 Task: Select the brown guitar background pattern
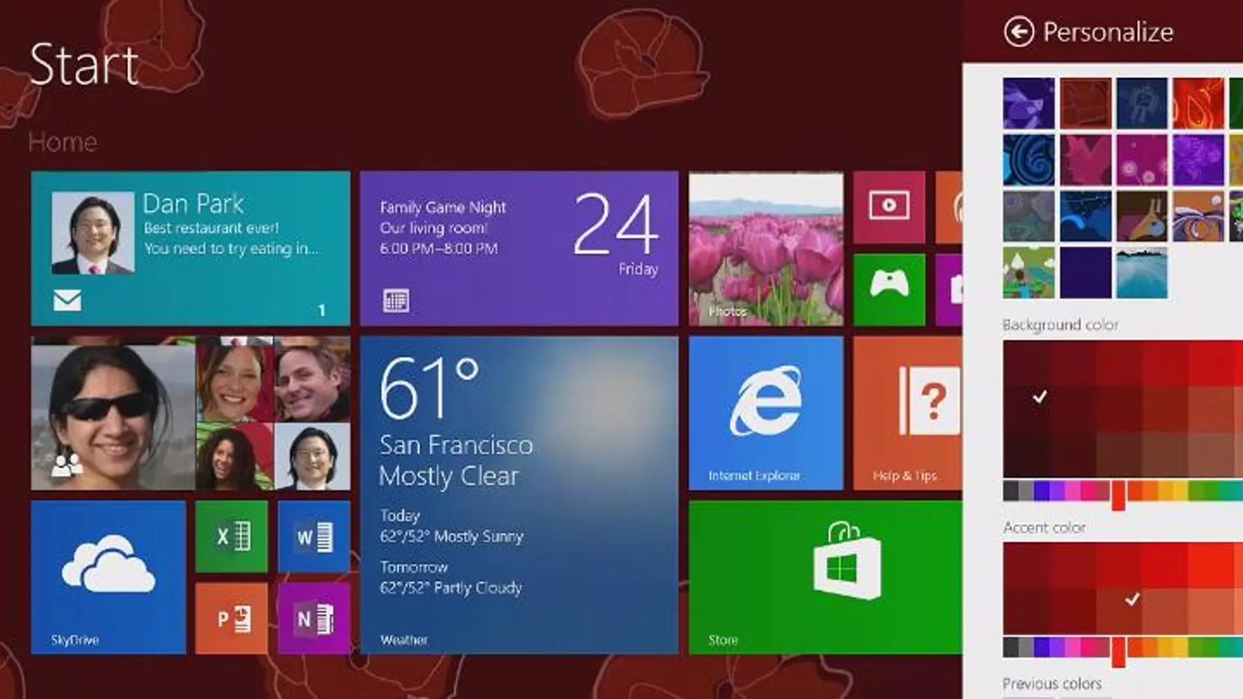[x=1142, y=216]
